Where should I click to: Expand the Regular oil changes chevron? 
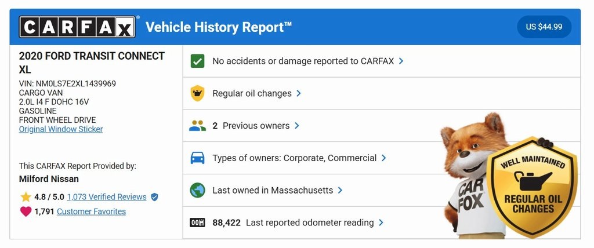[x=299, y=93]
